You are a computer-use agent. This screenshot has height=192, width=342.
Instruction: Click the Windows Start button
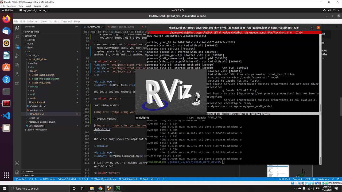click(x=5, y=189)
